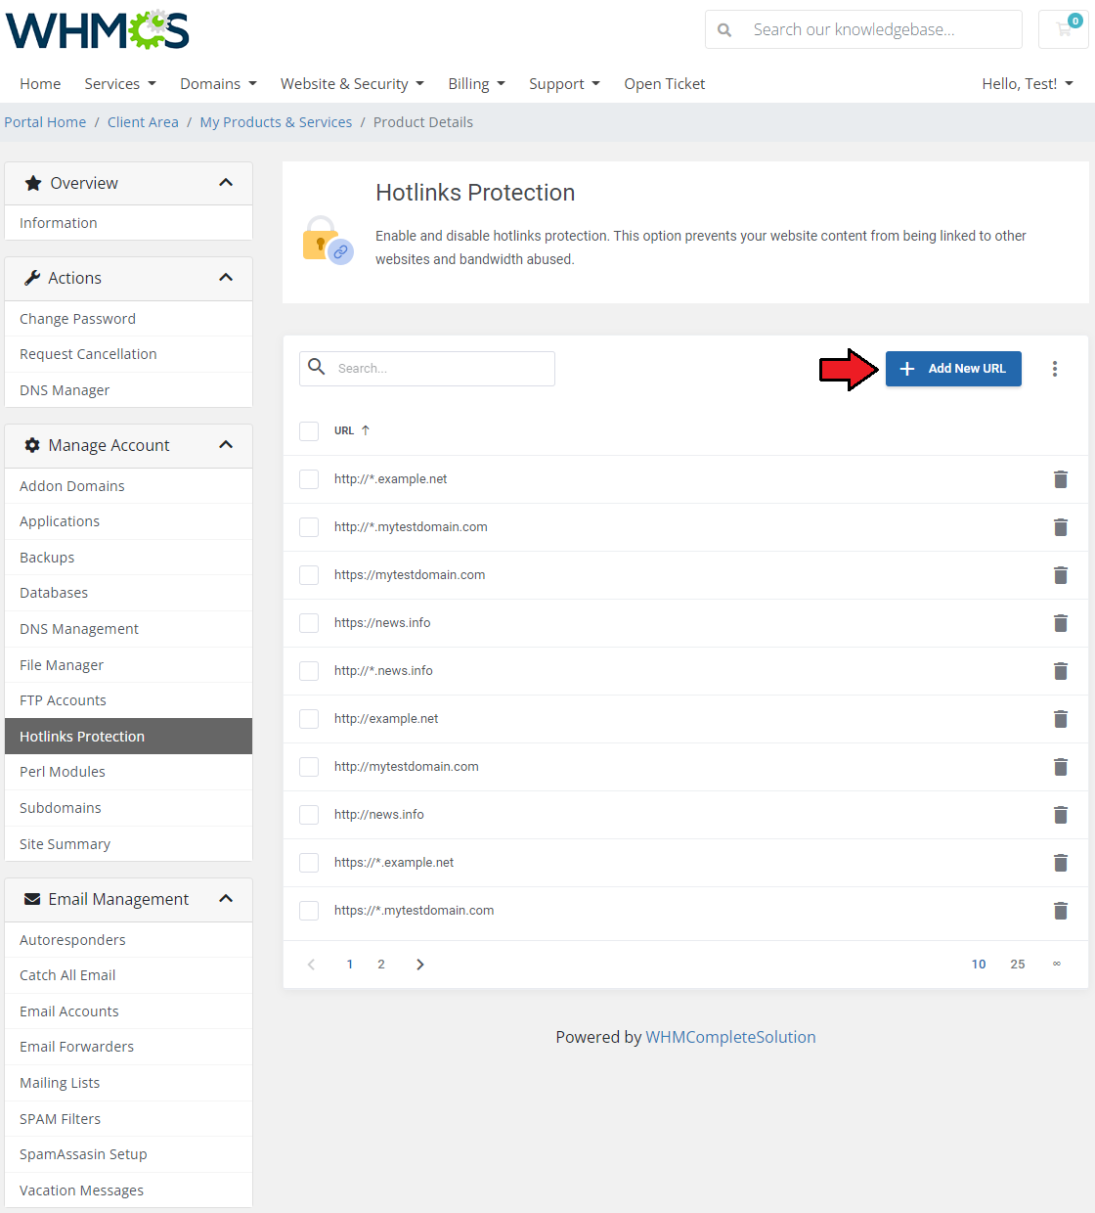The height and width of the screenshot is (1213, 1095).
Task: Select all URLs with header checkbox
Action: pyautogui.click(x=309, y=431)
